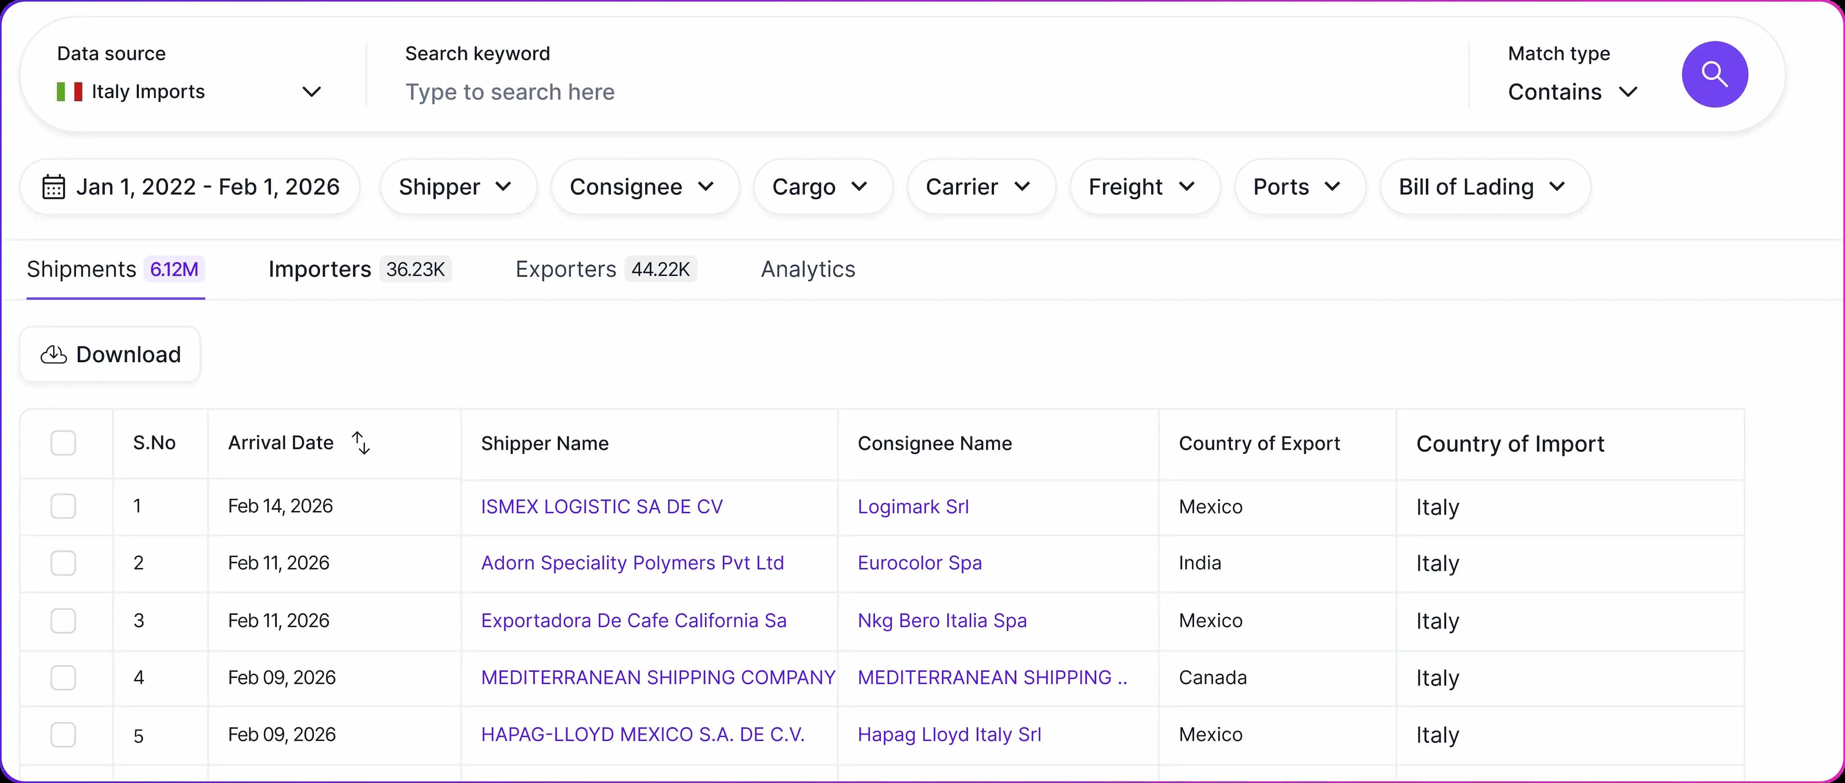Click the Italy flag icon
The height and width of the screenshot is (783, 1845).
click(70, 92)
